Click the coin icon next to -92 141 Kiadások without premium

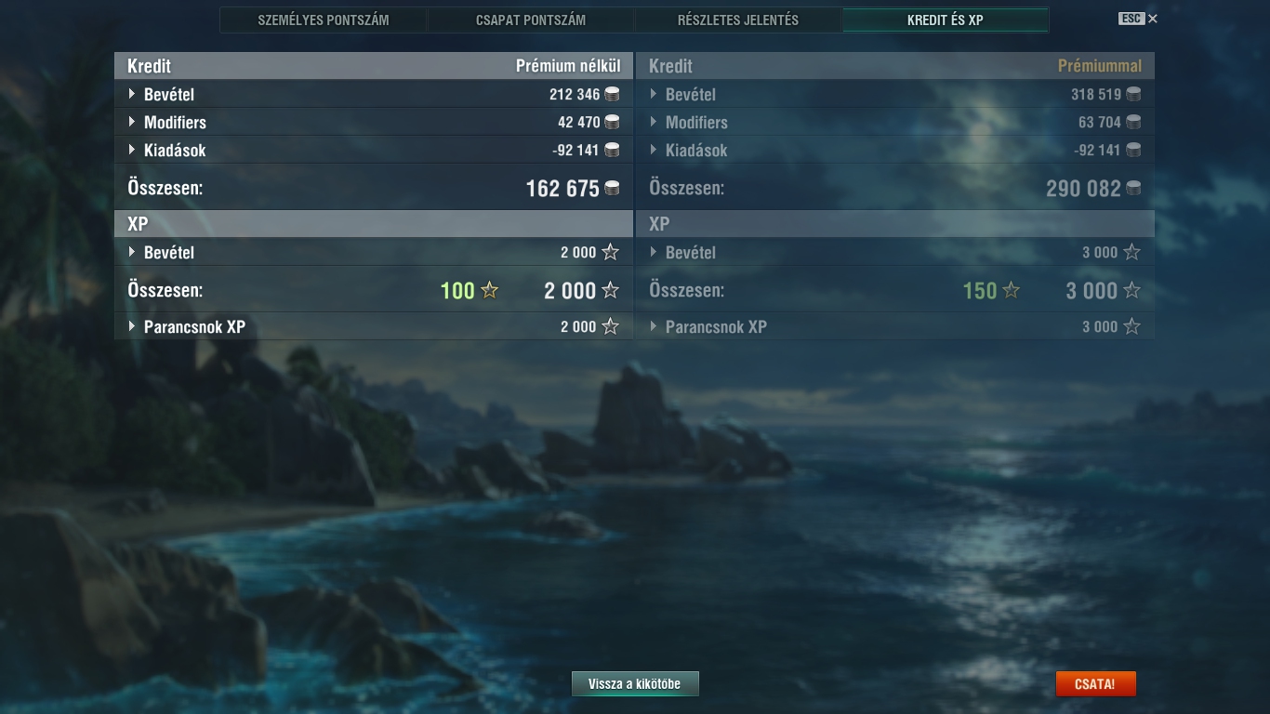[612, 150]
